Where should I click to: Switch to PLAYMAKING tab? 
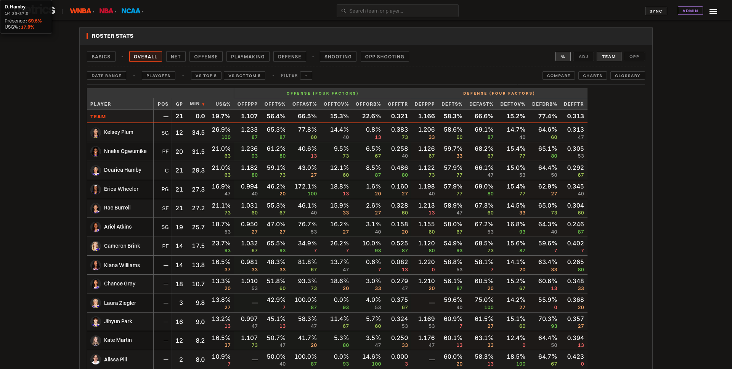[x=248, y=56]
